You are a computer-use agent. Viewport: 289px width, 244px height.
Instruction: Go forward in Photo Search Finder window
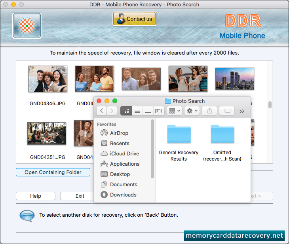coord(112,111)
